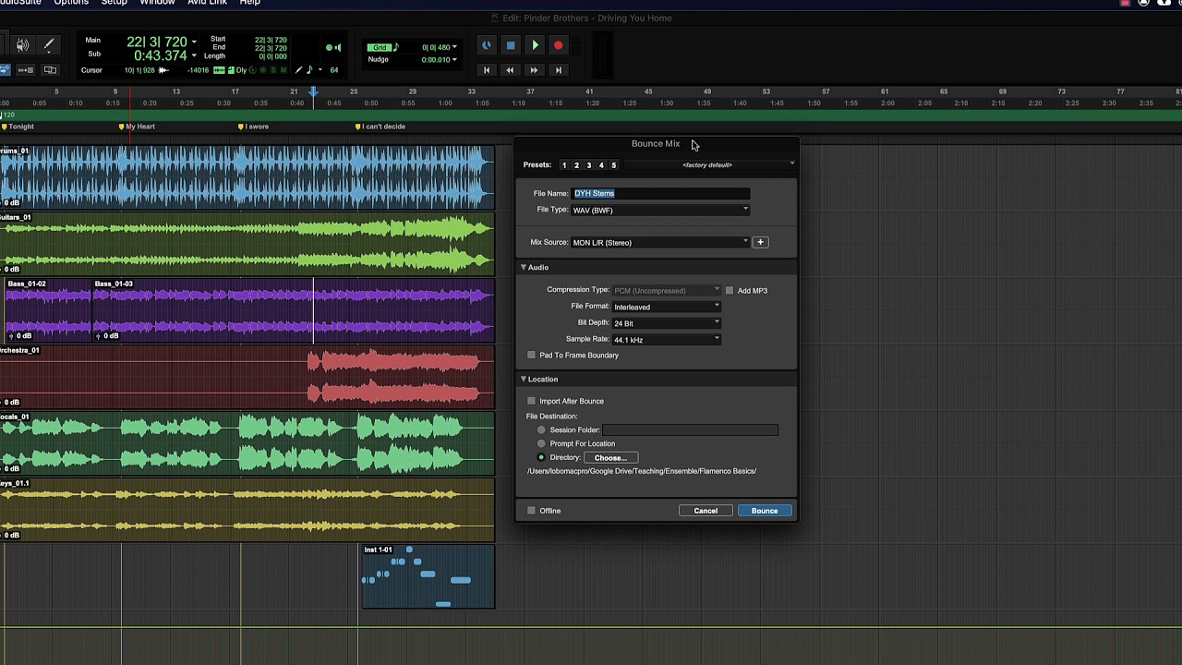This screenshot has height=665, width=1182.
Task: Open the Options menu
Action: click(x=71, y=3)
